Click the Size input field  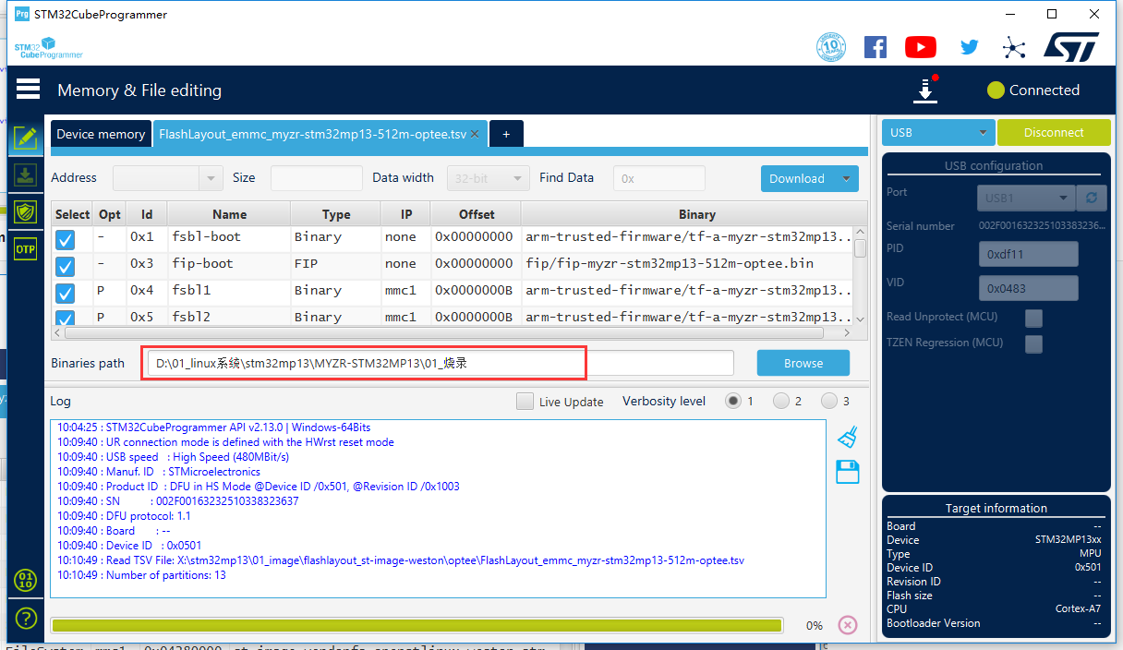click(x=317, y=178)
